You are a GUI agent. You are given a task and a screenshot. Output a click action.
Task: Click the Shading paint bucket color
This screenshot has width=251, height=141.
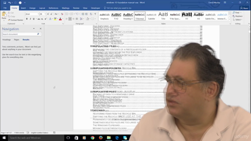pyautogui.click(x=87, y=19)
